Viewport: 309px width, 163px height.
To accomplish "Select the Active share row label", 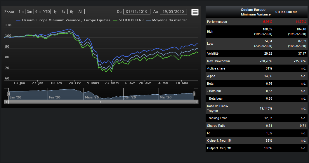I will click(x=216, y=68).
